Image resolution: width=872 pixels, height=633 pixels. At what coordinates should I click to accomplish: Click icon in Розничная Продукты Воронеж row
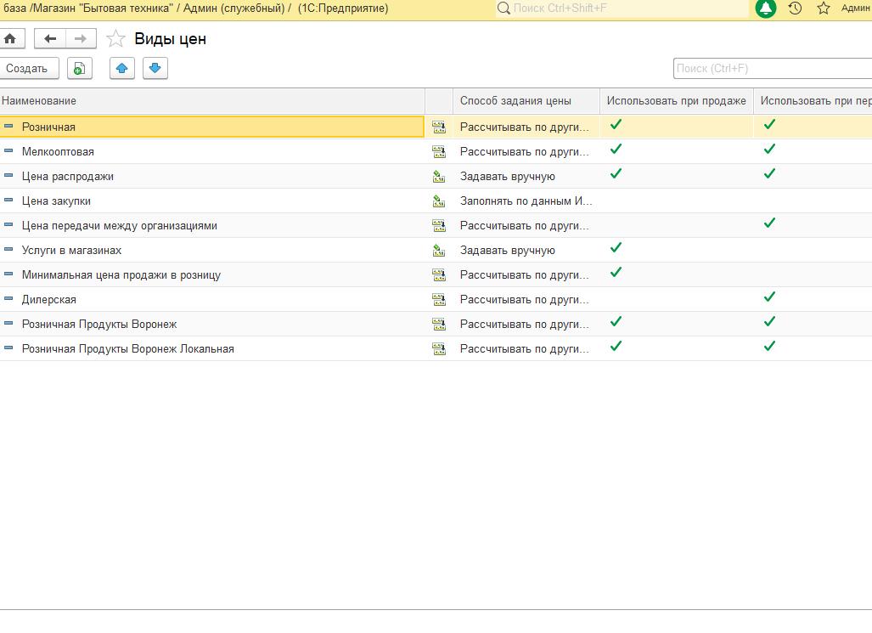point(439,324)
